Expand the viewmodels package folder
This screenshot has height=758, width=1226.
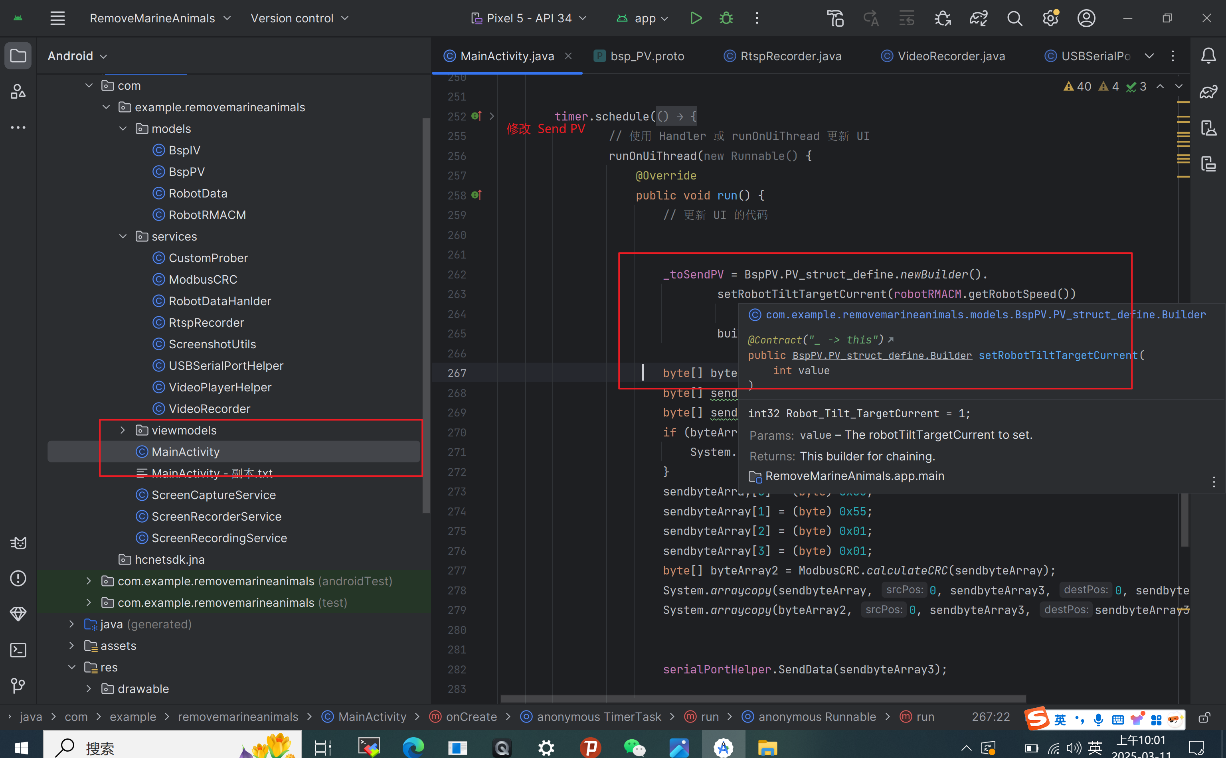(123, 430)
